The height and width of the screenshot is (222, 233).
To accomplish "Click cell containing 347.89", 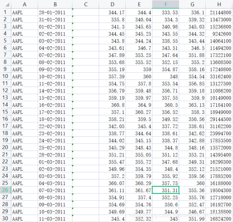I will pos(112,55).
